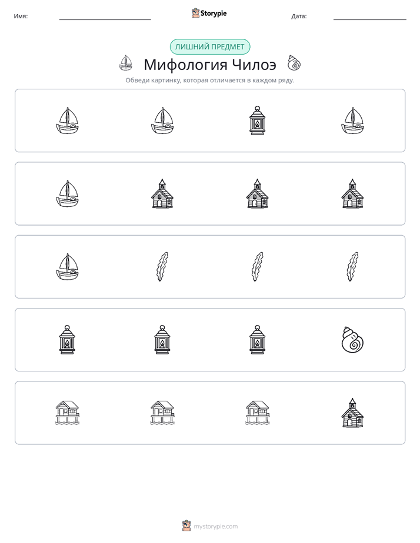The width and height of the screenshot is (420, 543).
Task: Choose the church in the last row
Action: coord(352,413)
